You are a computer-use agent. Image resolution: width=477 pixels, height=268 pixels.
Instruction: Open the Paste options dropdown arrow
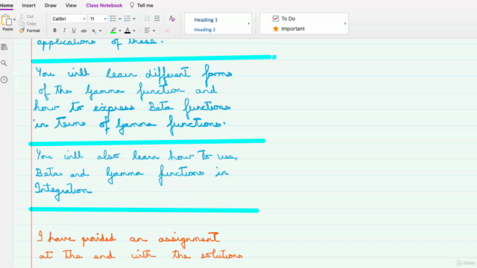(14, 20)
